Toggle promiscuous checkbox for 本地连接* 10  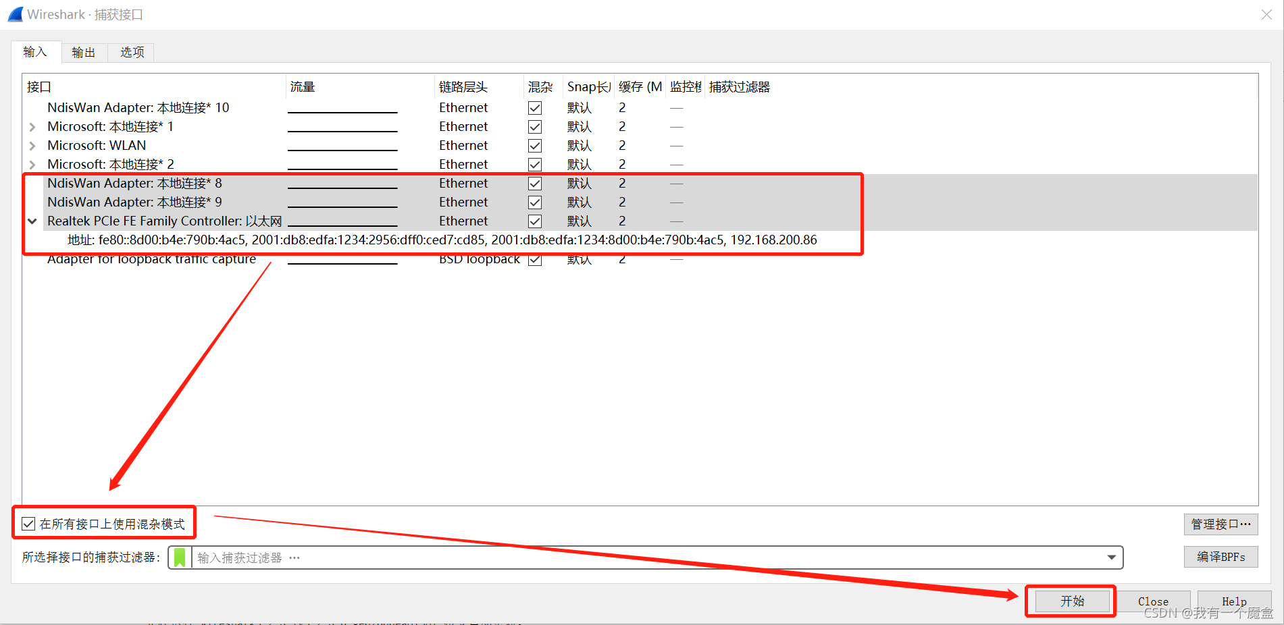coord(535,108)
